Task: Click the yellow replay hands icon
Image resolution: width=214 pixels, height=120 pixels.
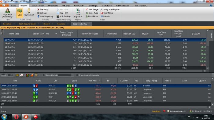Action: pos(17,75)
